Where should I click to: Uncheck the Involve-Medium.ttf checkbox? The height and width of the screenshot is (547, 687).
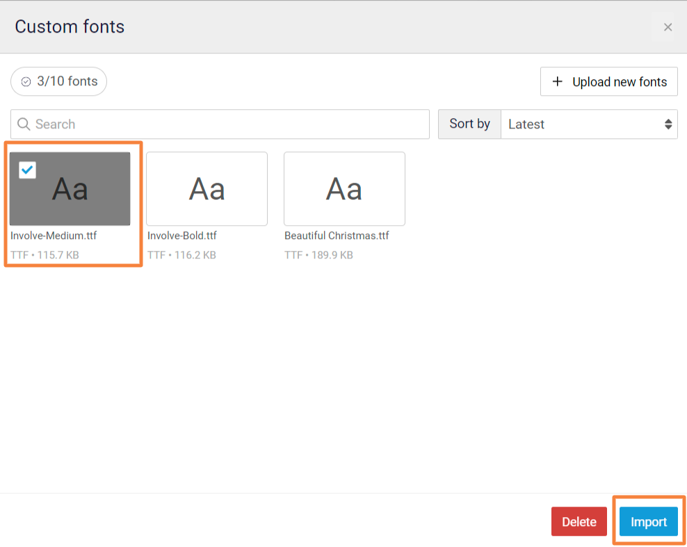click(28, 170)
